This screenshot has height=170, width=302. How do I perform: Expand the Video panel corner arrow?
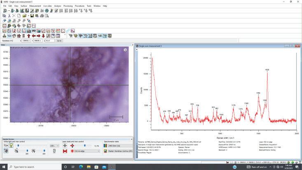coord(133,45)
